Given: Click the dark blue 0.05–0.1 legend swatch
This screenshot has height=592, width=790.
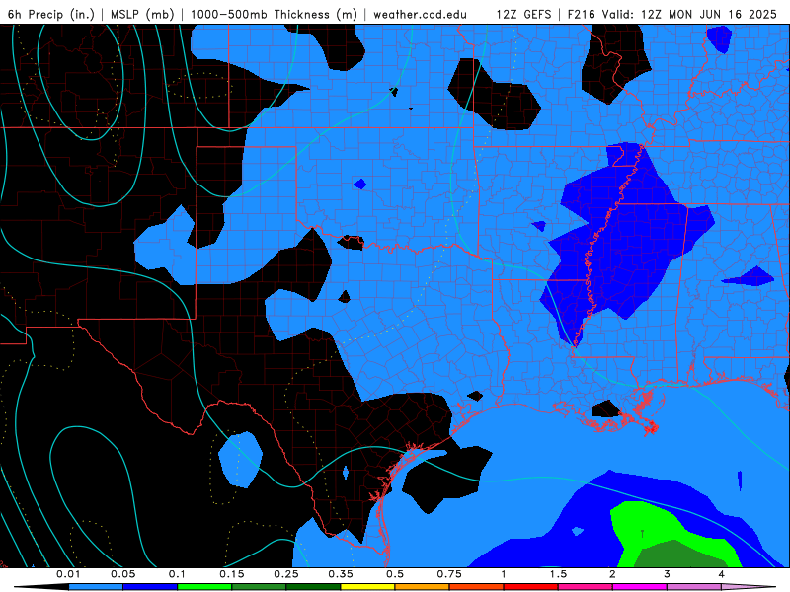Looking at the screenshot, I should click(150, 587).
